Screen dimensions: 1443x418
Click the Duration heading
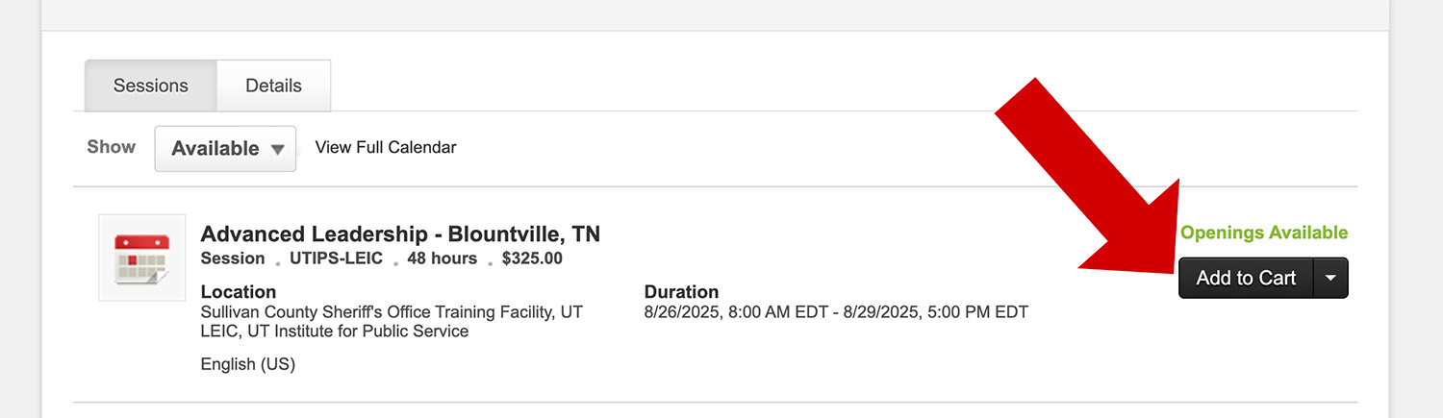[x=681, y=291]
